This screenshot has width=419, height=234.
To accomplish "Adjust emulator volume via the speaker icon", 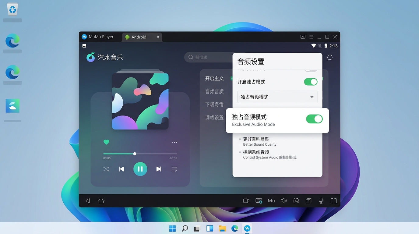I will point(283,200).
